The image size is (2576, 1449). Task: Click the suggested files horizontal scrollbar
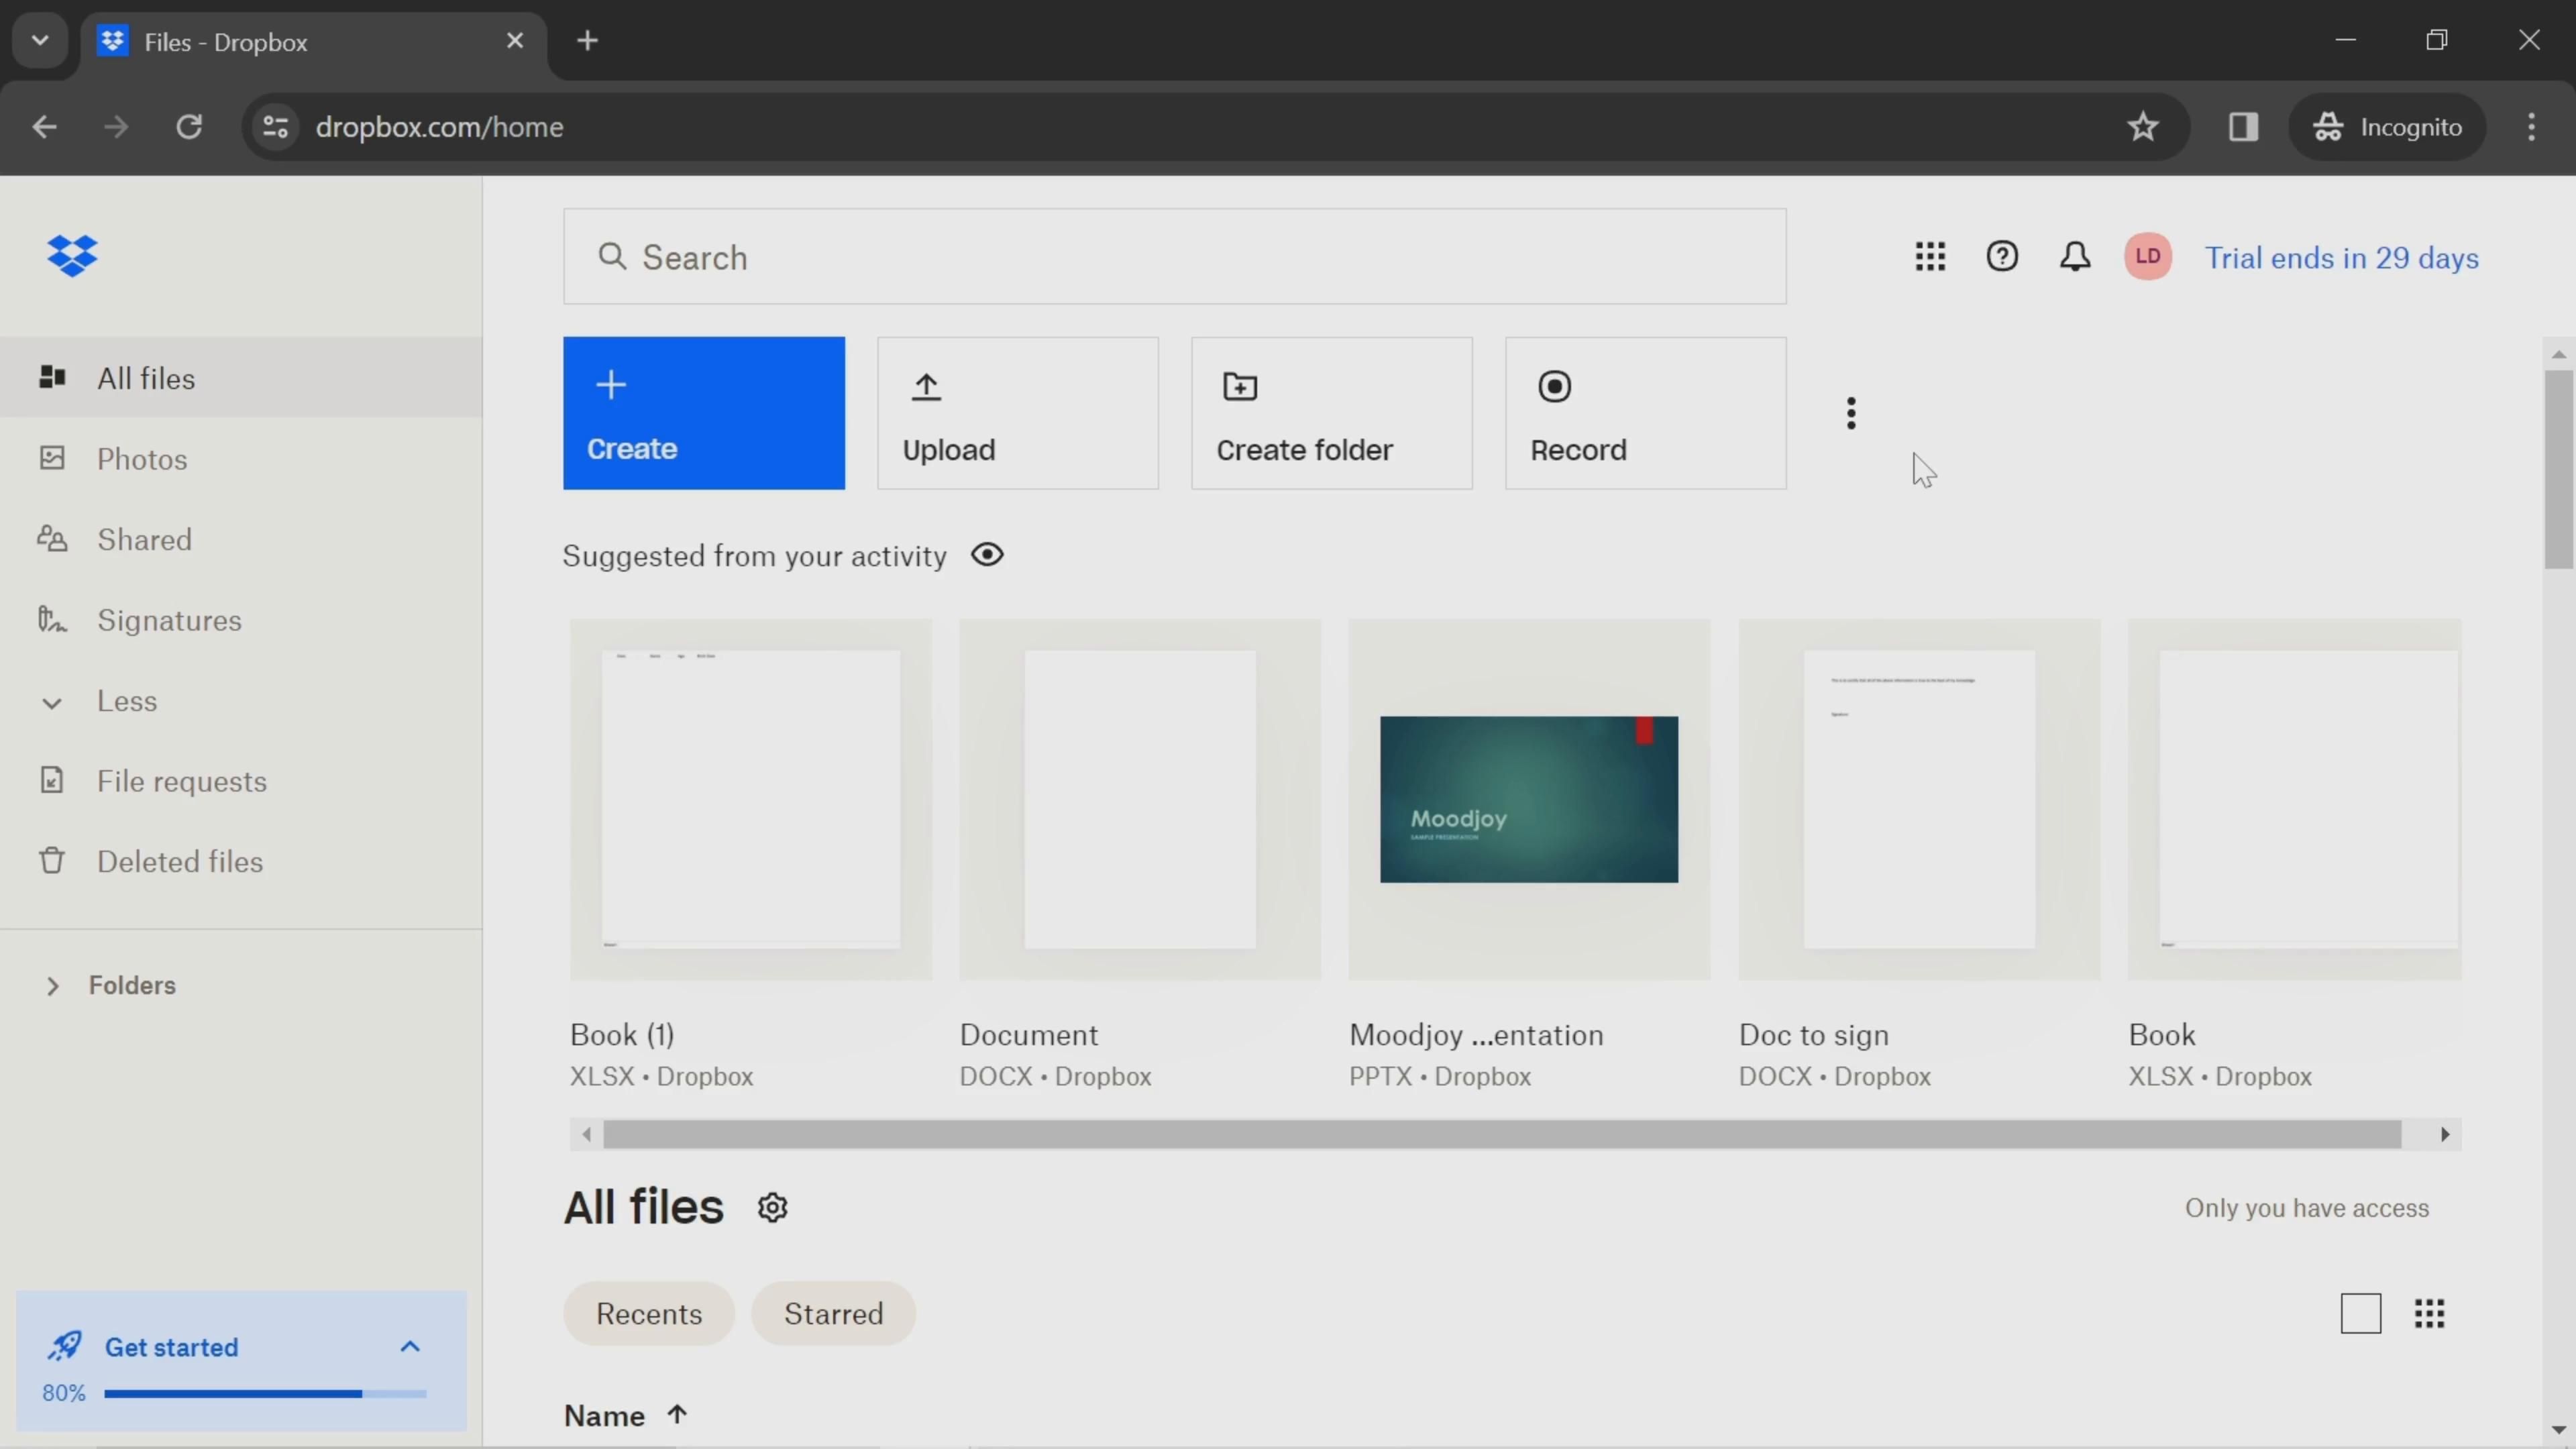[x=1500, y=1134]
